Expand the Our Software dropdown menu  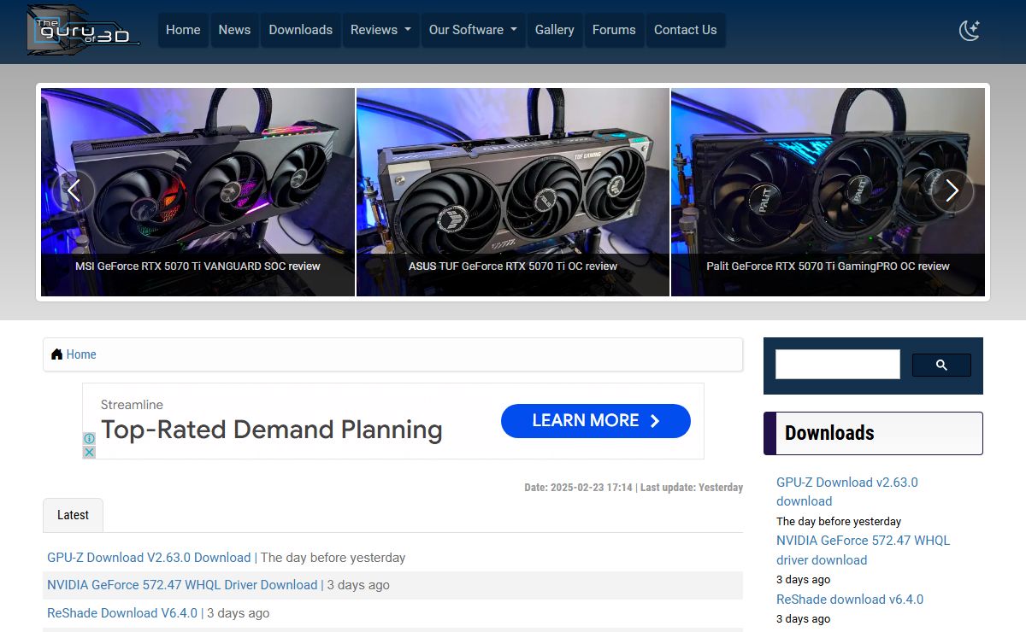click(x=473, y=30)
